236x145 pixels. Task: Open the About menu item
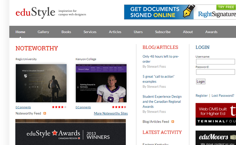point(188,32)
